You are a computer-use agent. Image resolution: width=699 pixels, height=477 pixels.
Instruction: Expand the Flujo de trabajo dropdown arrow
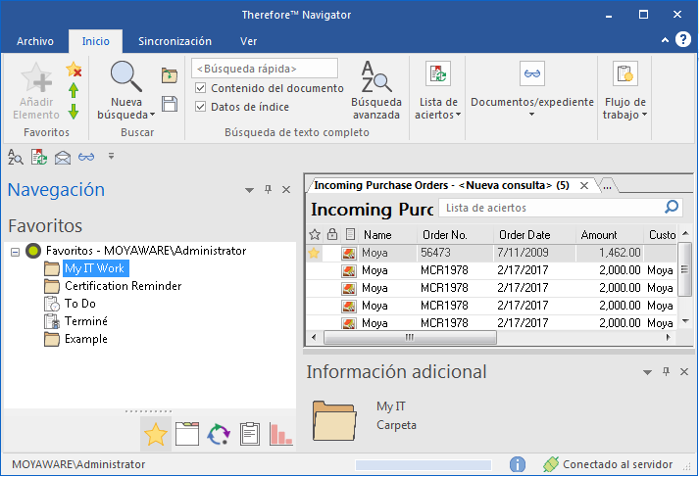coord(644,115)
